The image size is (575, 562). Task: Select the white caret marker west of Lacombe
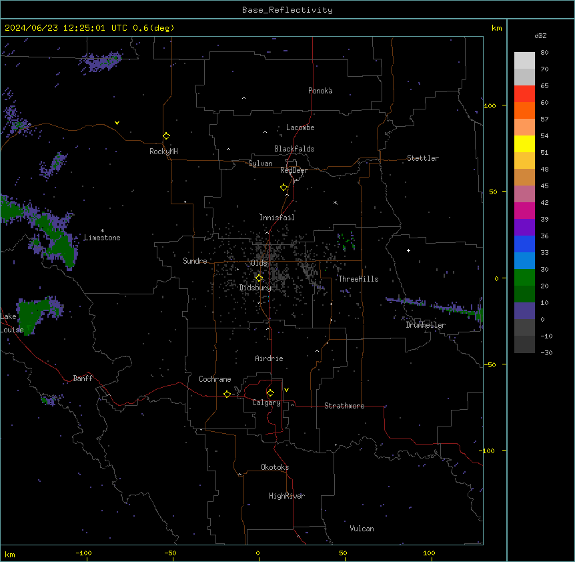click(x=265, y=131)
